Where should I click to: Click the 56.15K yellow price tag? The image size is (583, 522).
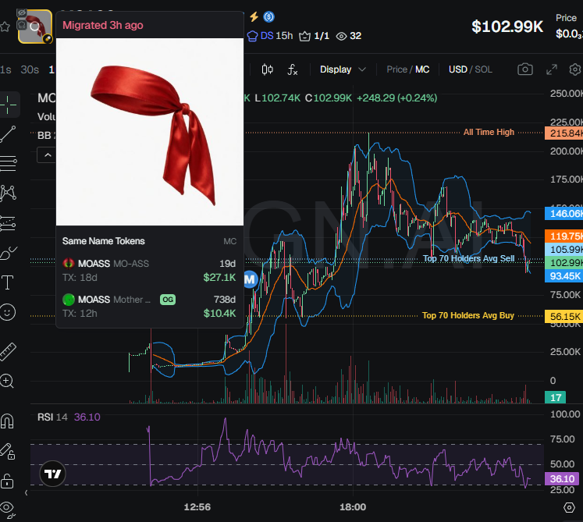pyautogui.click(x=563, y=316)
